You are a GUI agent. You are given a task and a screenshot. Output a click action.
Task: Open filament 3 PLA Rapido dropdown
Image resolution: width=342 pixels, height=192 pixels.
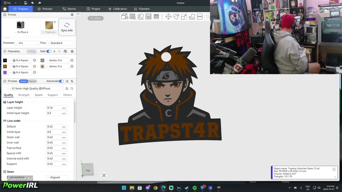tap(20, 66)
